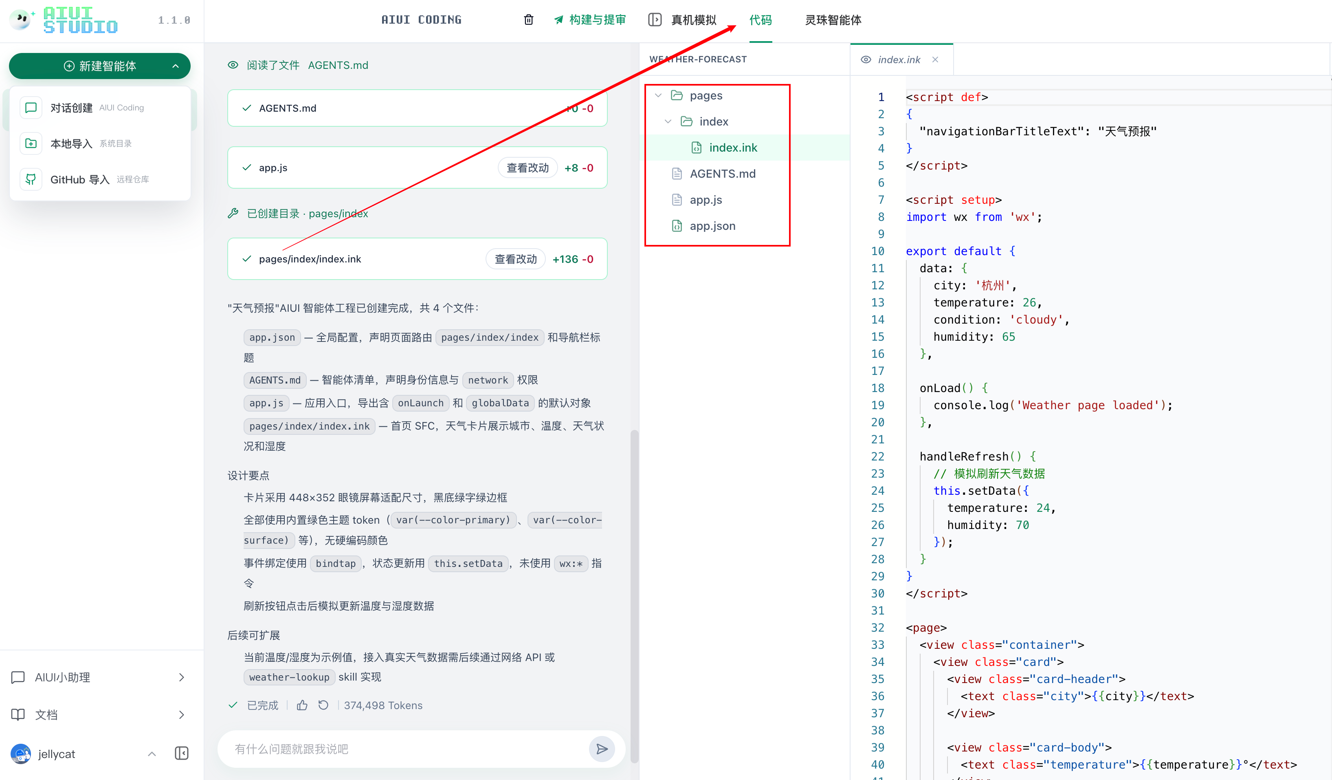The width and height of the screenshot is (1332, 780).
Task: Click the AIUI小助理 chat icon
Action: [18, 677]
